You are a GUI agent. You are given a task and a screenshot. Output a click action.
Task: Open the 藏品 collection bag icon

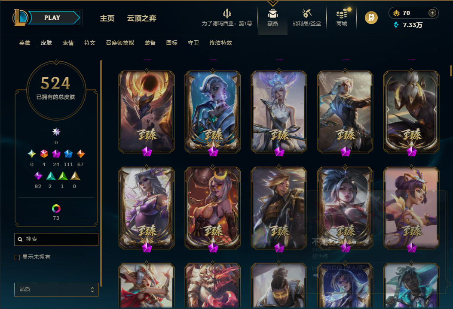[272, 14]
